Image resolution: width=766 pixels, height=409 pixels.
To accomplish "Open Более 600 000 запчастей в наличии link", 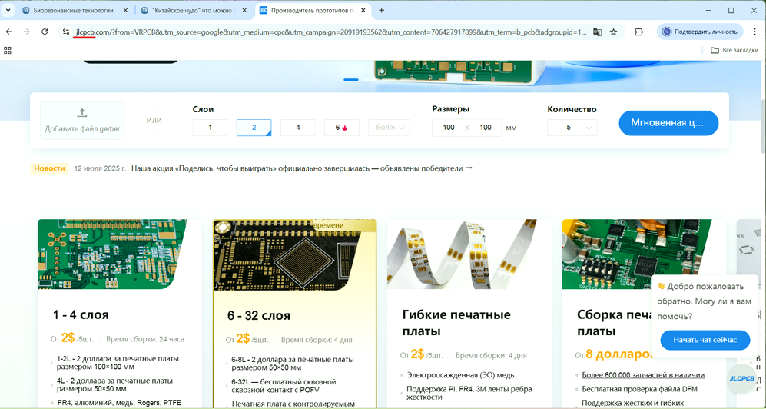I will click(643, 375).
